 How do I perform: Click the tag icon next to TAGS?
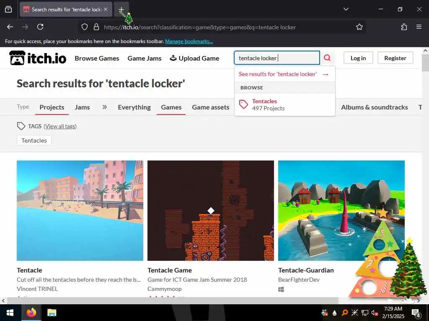coord(21,126)
